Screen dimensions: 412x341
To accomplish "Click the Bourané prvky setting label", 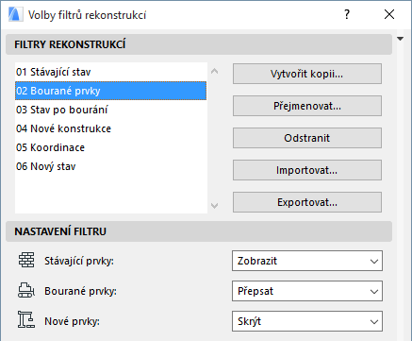I will pyautogui.click(x=80, y=291).
